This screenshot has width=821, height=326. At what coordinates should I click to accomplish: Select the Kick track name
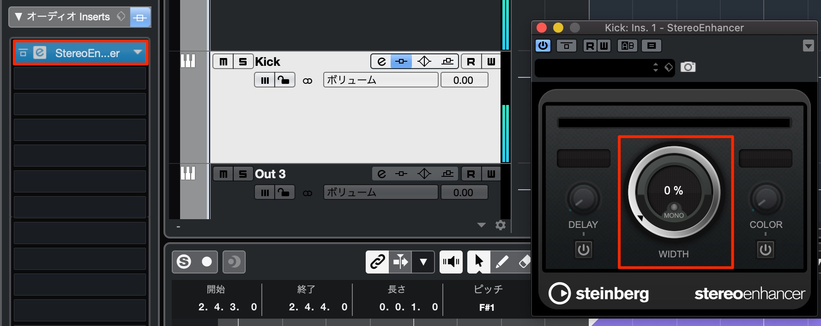[268, 62]
